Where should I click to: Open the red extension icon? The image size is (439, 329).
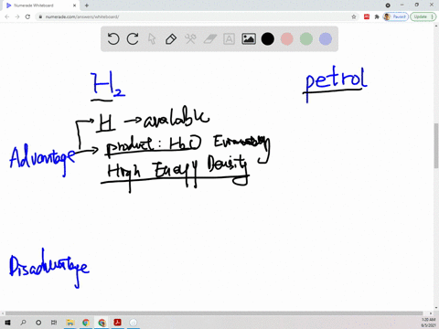tap(367, 16)
